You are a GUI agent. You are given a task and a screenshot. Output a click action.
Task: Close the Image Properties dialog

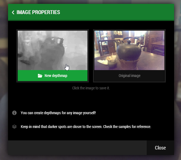click(160, 148)
